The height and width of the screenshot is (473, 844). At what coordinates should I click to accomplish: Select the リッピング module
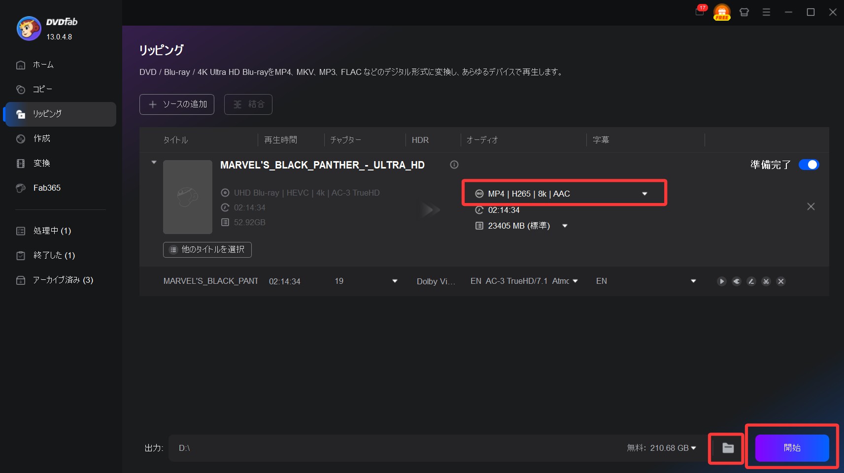61,114
